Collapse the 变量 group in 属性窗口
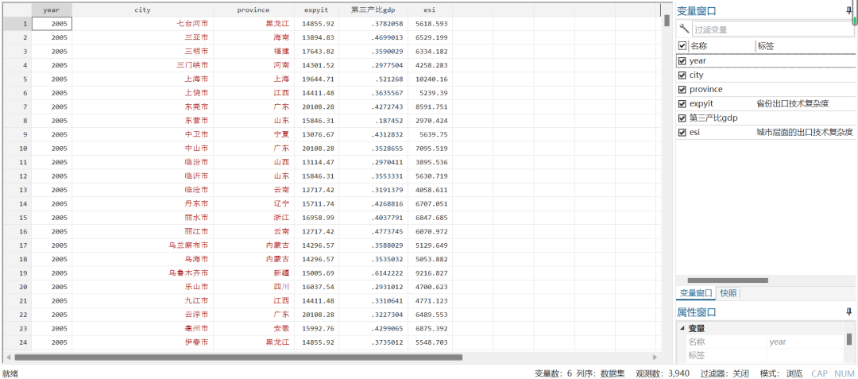 (682, 328)
